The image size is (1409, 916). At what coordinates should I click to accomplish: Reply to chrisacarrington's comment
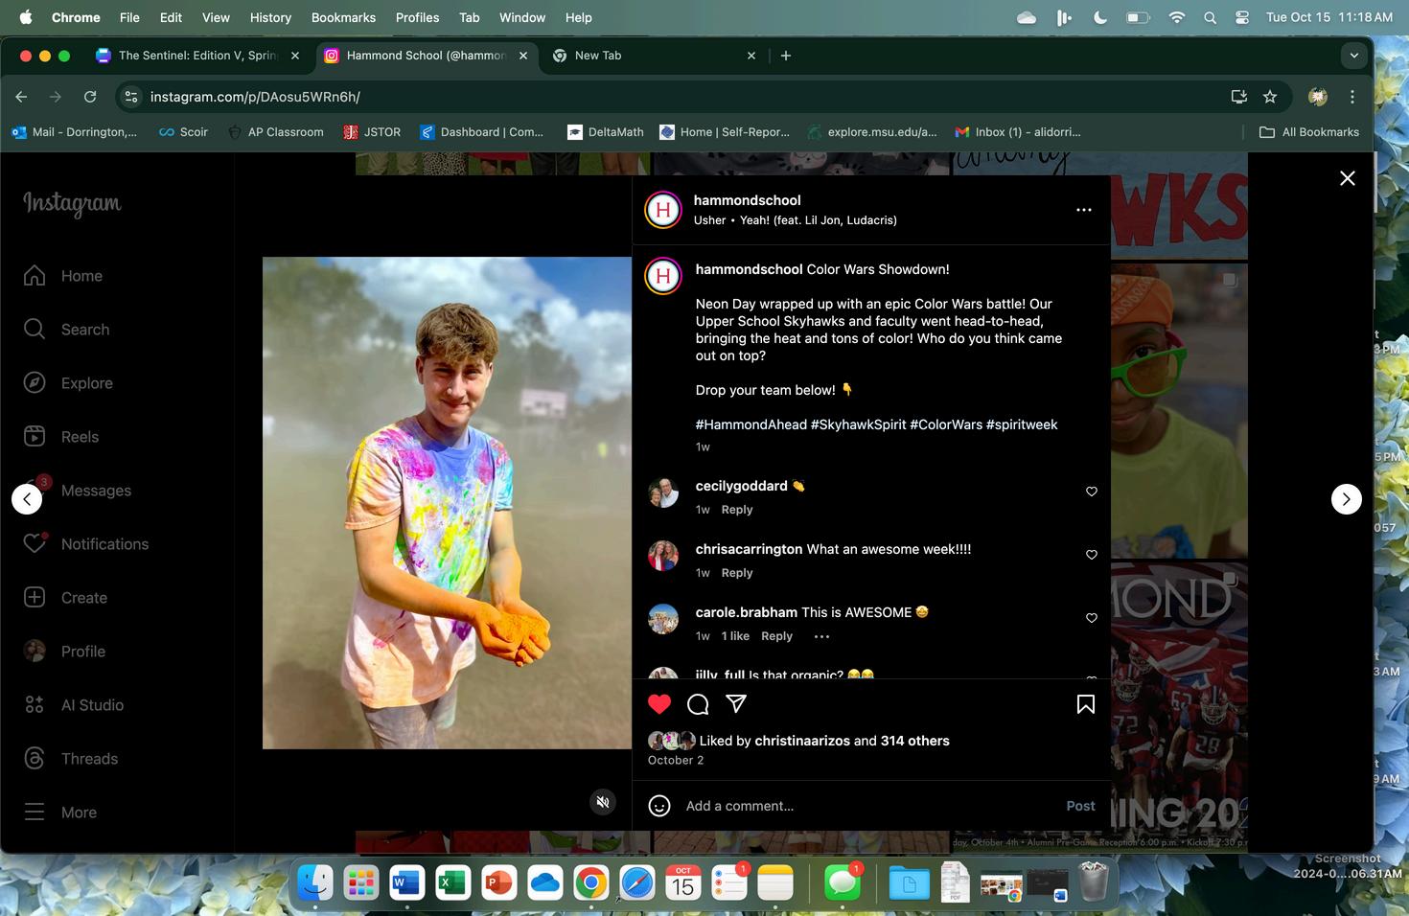tap(737, 573)
